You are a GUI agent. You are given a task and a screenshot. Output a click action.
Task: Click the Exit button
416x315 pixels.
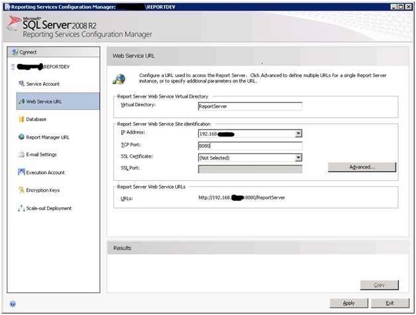point(389,303)
